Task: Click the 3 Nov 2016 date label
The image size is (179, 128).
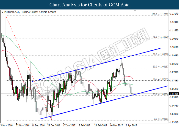Action: click(6, 125)
